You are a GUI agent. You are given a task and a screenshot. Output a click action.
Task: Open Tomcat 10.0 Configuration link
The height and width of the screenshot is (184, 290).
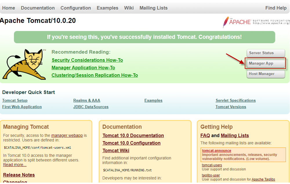point(131,143)
